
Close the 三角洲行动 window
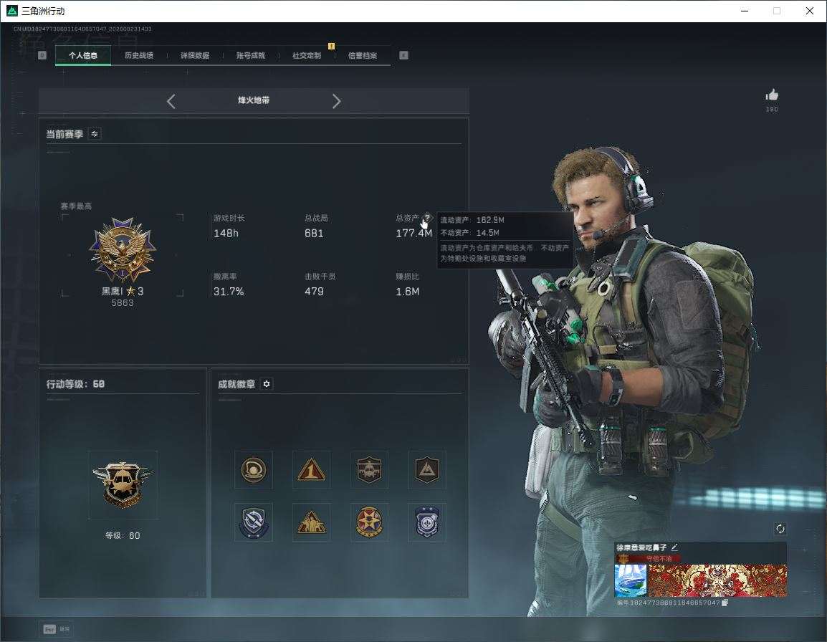point(810,11)
